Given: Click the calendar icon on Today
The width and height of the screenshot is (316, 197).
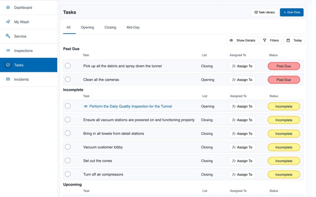Looking at the screenshot, I should [288, 40].
